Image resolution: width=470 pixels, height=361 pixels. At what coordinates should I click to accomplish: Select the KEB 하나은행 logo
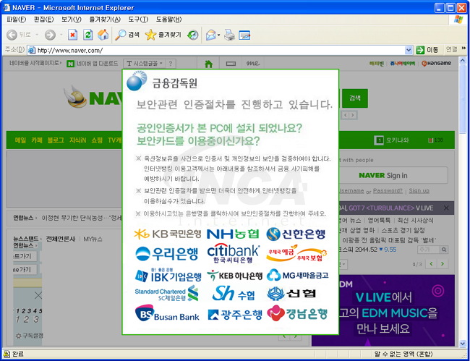[x=235, y=276]
